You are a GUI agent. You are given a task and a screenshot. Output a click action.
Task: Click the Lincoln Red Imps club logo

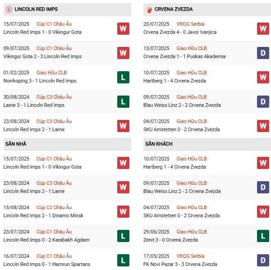coord(8,9)
